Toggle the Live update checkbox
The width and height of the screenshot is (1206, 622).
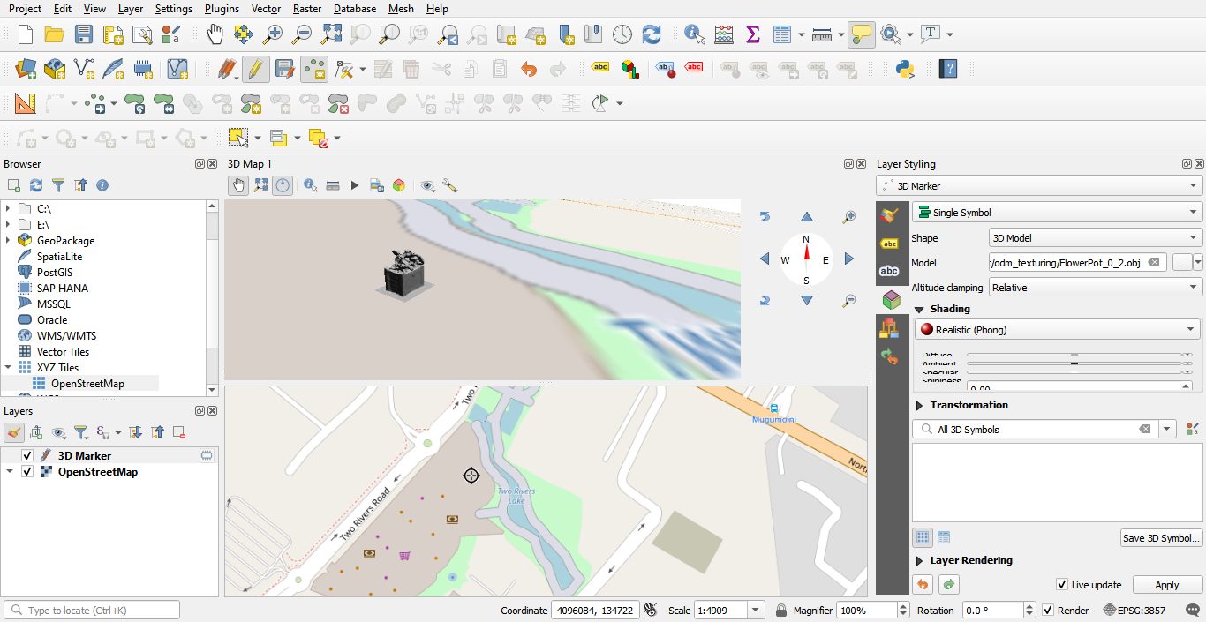click(x=1062, y=585)
